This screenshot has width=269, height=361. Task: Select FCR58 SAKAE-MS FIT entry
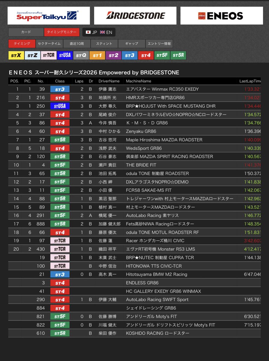(x=149, y=190)
